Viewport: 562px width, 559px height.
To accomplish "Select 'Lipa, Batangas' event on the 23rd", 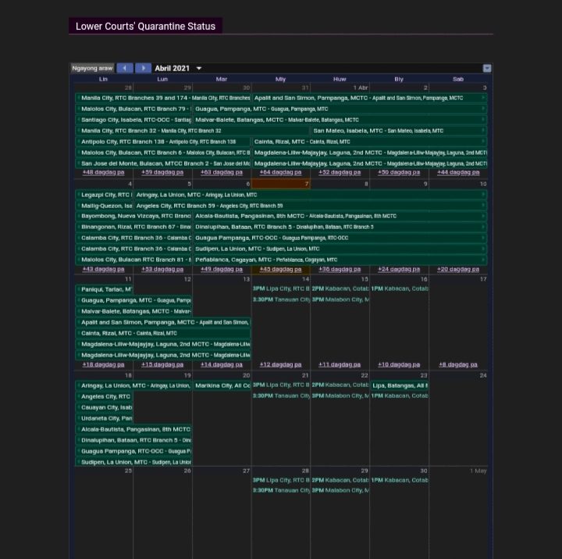I will pyautogui.click(x=399, y=385).
